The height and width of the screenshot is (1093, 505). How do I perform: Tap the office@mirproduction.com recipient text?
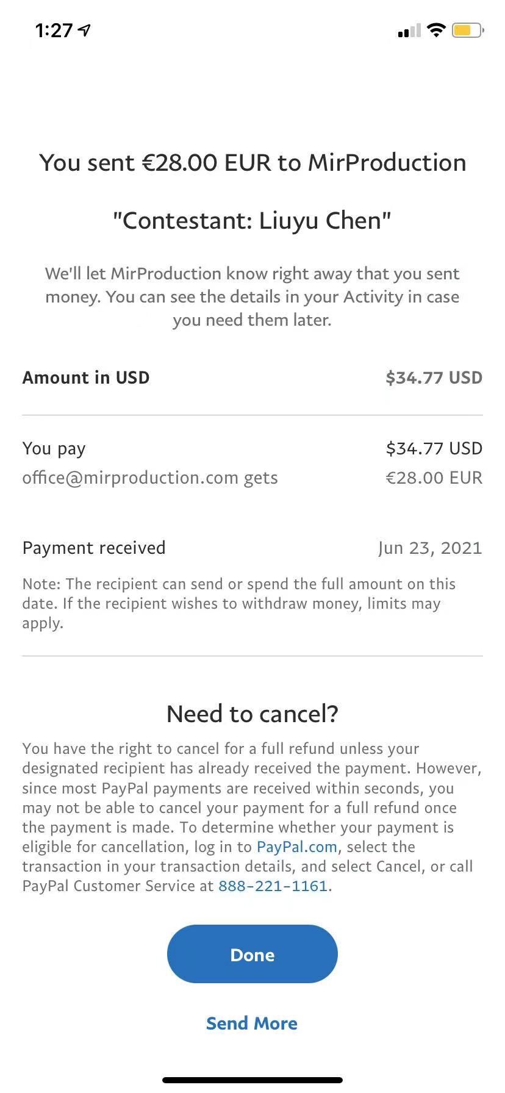point(130,478)
